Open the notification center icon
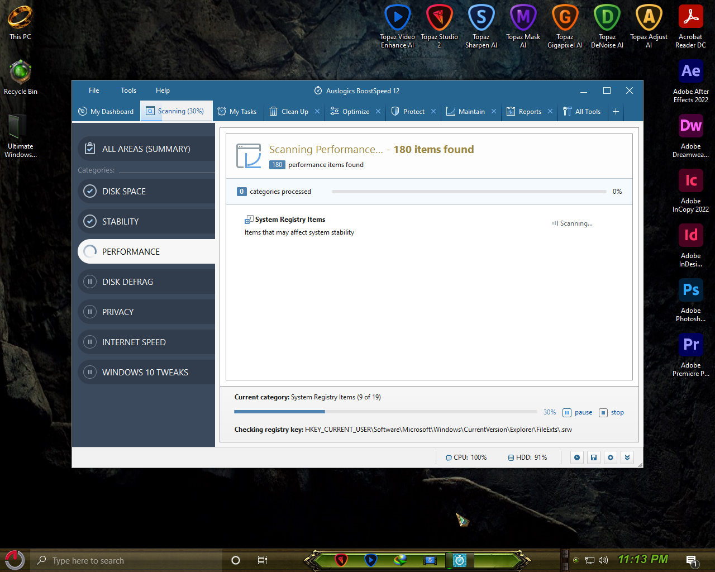The image size is (715, 572). [692, 560]
